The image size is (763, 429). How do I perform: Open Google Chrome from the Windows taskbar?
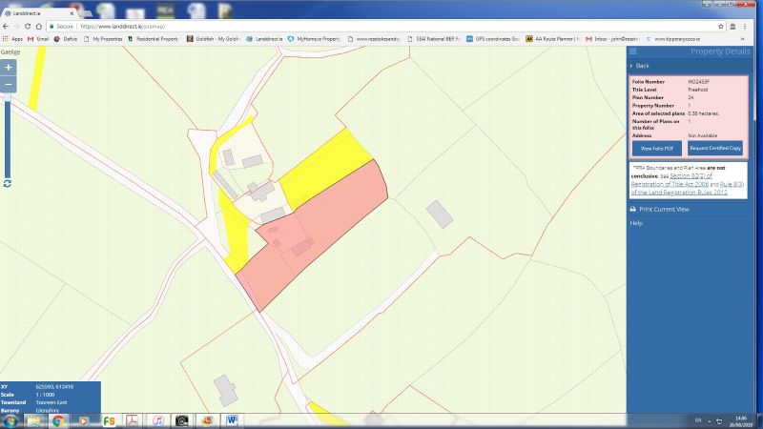(58, 419)
